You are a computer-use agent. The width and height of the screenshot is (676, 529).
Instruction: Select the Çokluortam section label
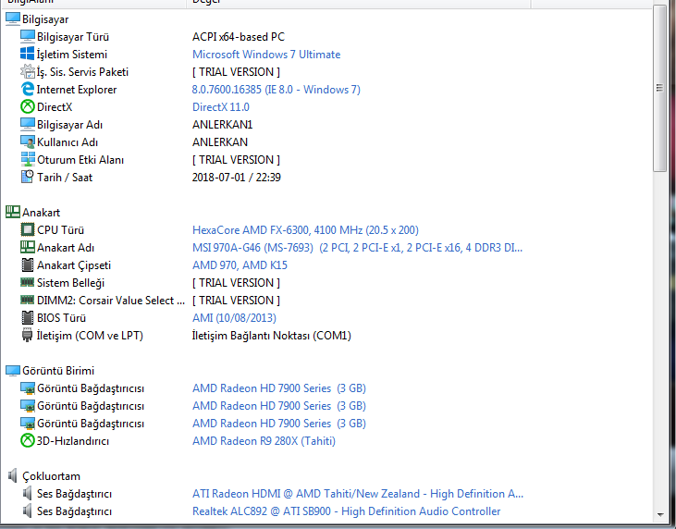pos(51,476)
